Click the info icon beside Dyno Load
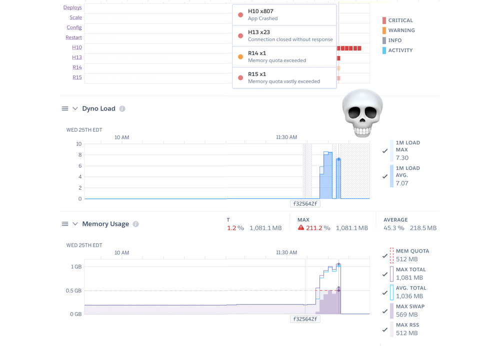The width and height of the screenshot is (500, 346). (x=123, y=108)
